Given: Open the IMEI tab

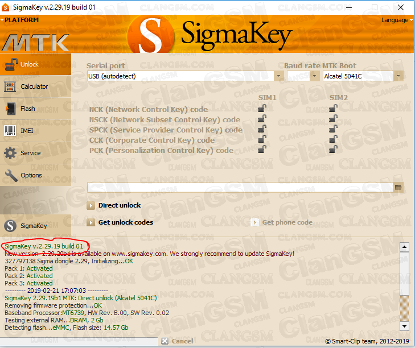Looking at the screenshot, I should tap(35, 131).
